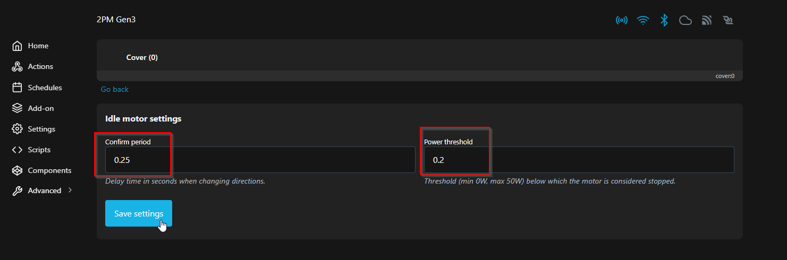
Task: Click the Home house icon in sidebar
Action: (17, 46)
